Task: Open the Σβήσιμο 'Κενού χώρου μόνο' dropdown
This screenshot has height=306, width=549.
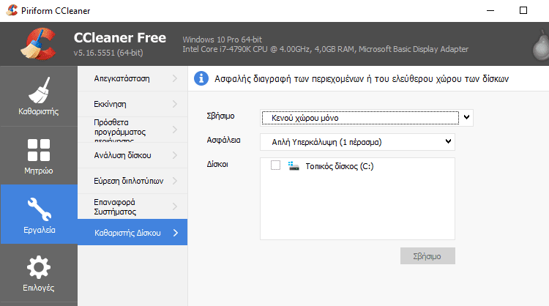Action: point(367,118)
